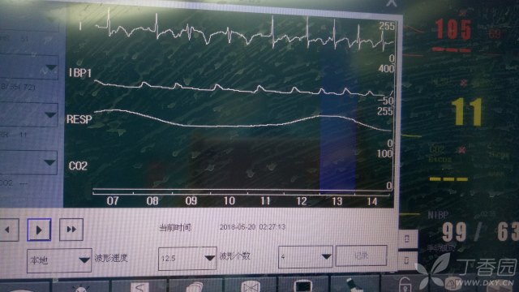The width and height of the screenshot is (519, 292).
Task: Open the waveform count 4 dropdown
Action: (306, 256)
